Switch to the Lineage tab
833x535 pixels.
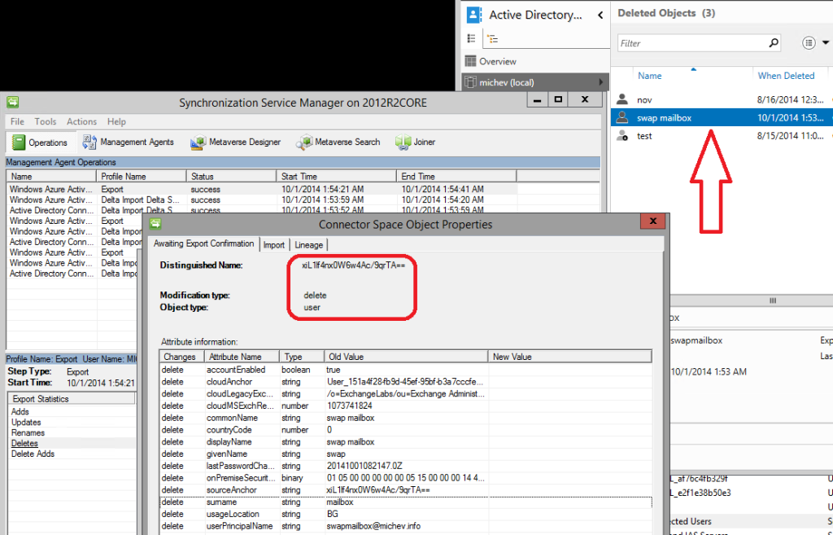coord(308,243)
